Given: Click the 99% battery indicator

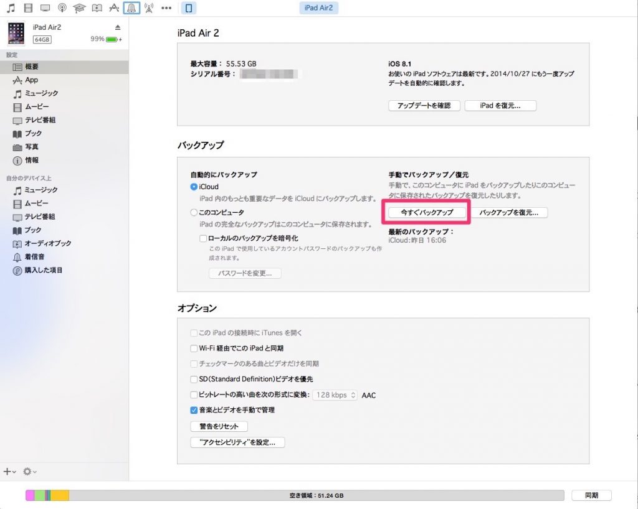Looking at the screenshot, I should tap(106, 39).
